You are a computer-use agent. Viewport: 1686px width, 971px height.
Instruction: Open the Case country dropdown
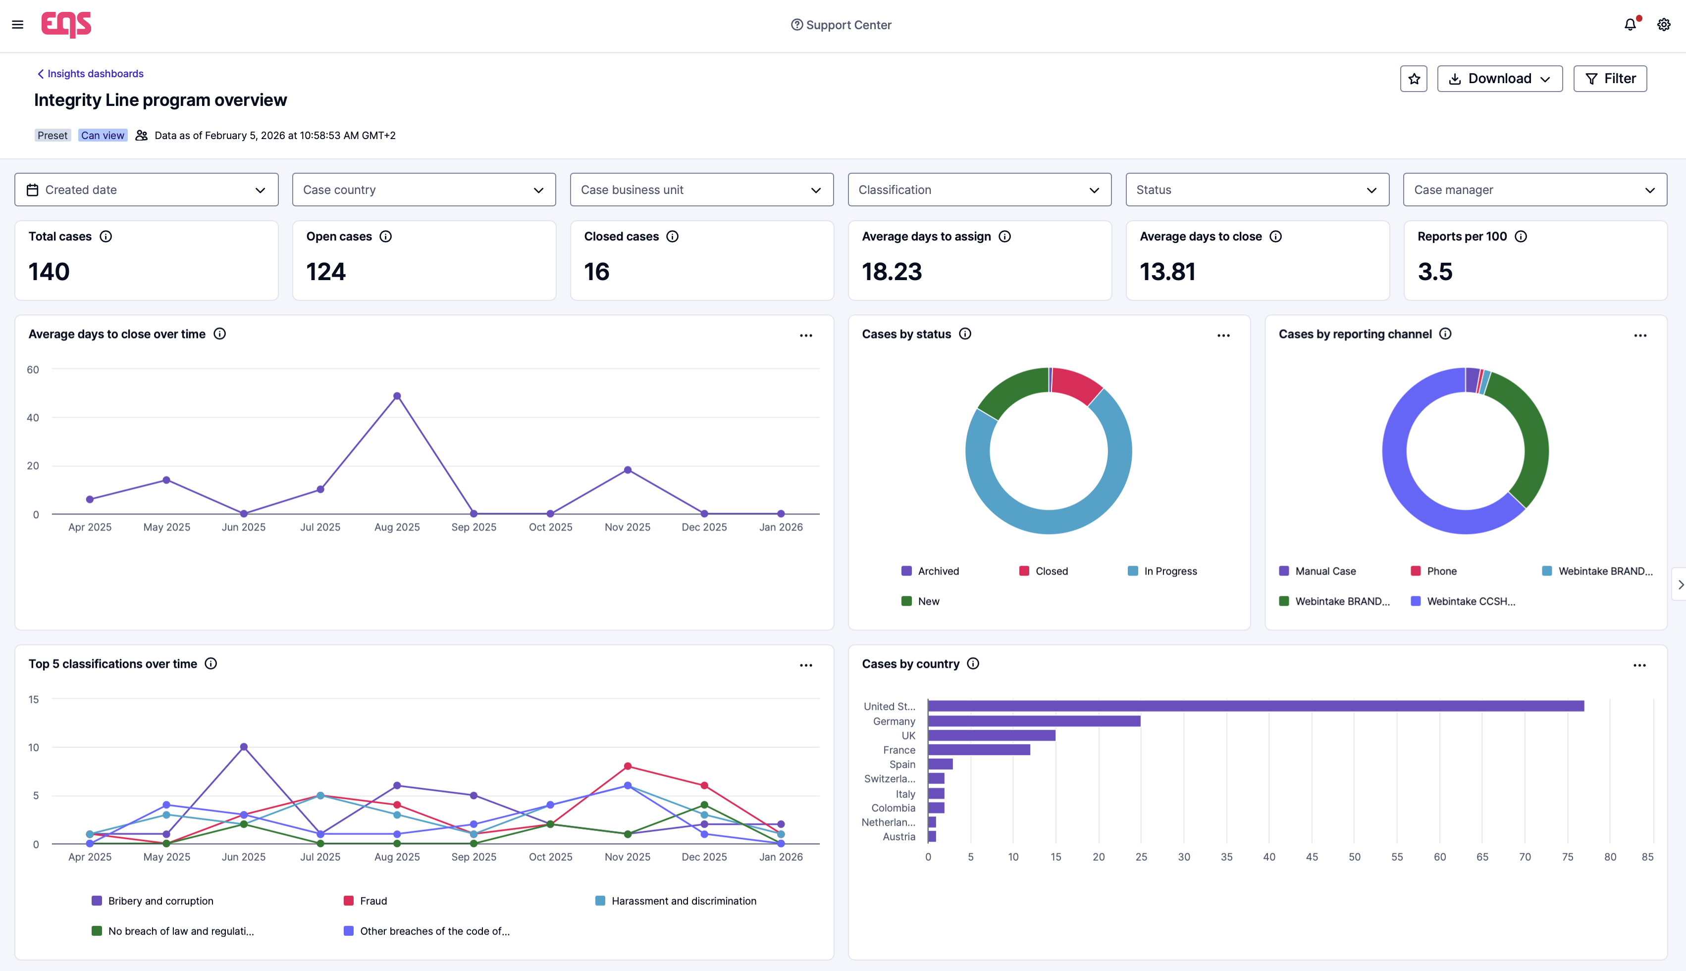424,190
